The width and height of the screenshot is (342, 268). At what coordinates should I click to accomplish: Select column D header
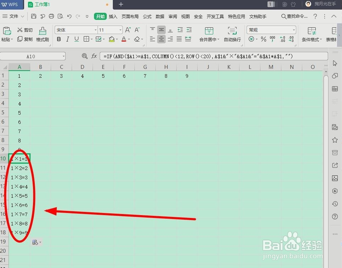(x=82, y=67)
